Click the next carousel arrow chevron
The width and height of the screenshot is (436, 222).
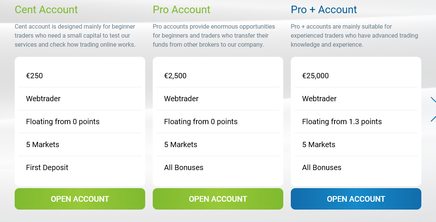433,109
